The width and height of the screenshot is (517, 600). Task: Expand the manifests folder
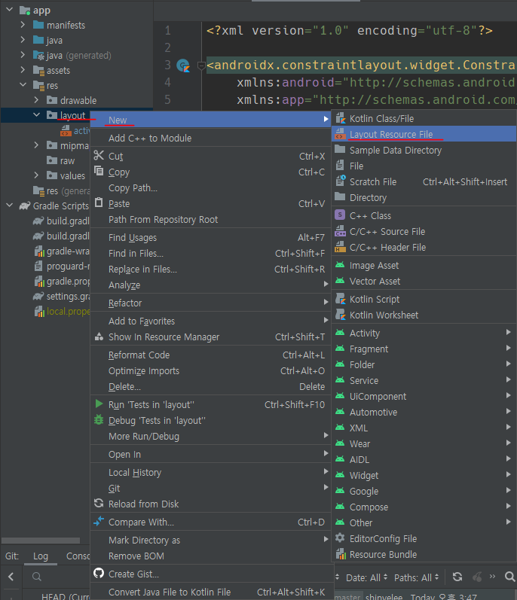23,25
